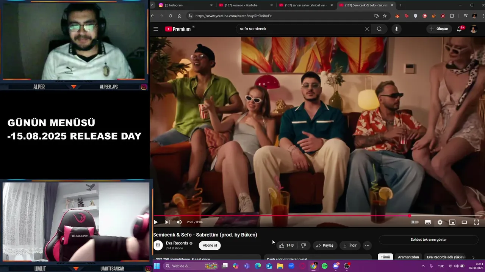Image resolution: width=485 pixels, height=272 pixels.
Task: View site information icon in address bar
Action: pos(190,16)
